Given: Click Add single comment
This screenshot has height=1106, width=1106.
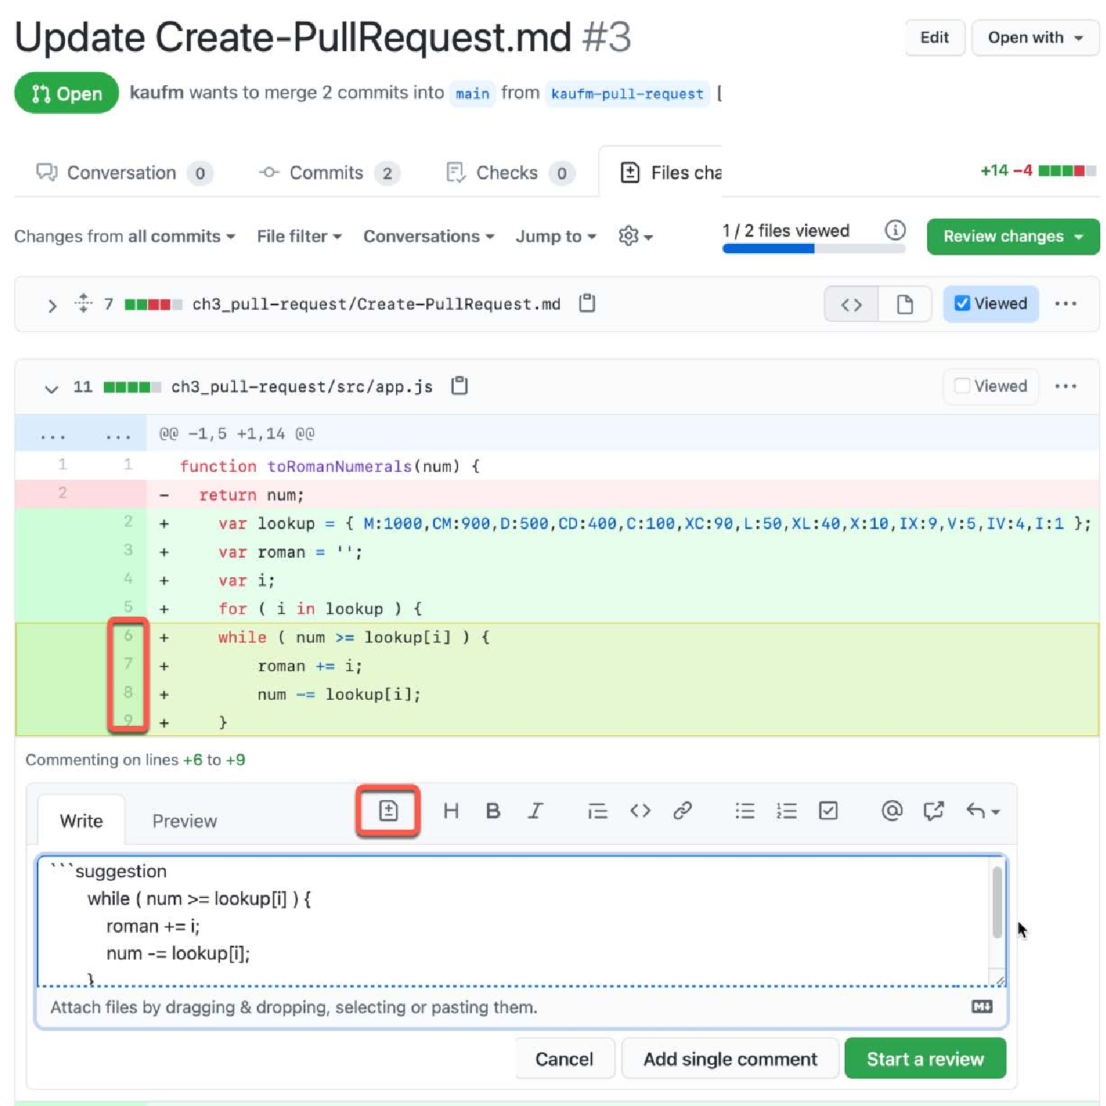Looking at the screenshot, I should 730,1058.
